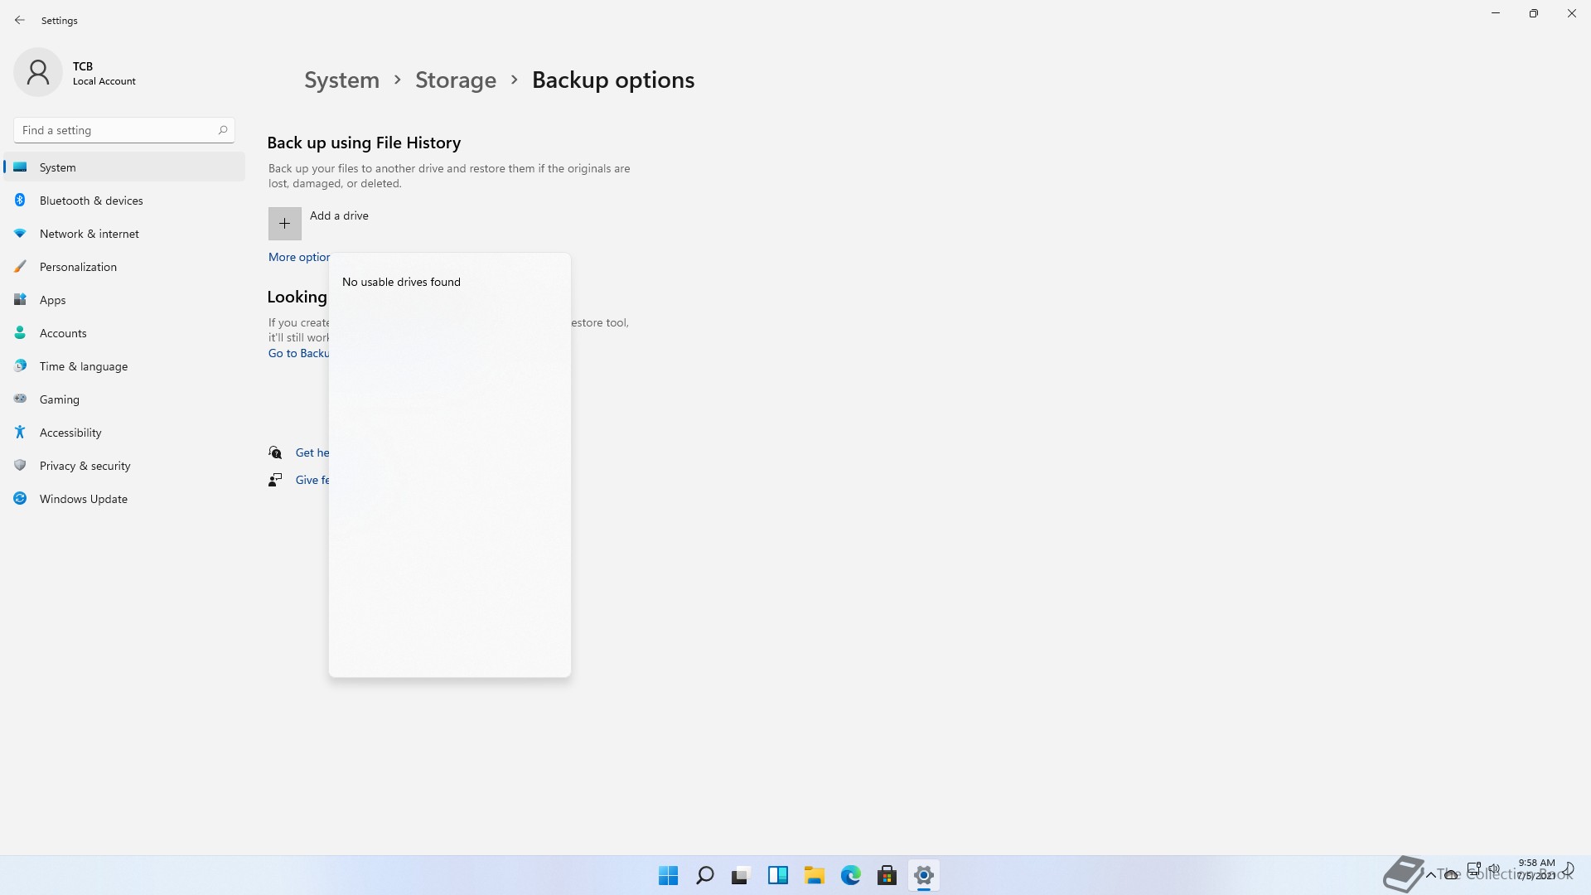Viewport: 1591px width, 895px height.
Task: Select System in the sidebar
Action: pyautogui.click(x=124, y=167)
